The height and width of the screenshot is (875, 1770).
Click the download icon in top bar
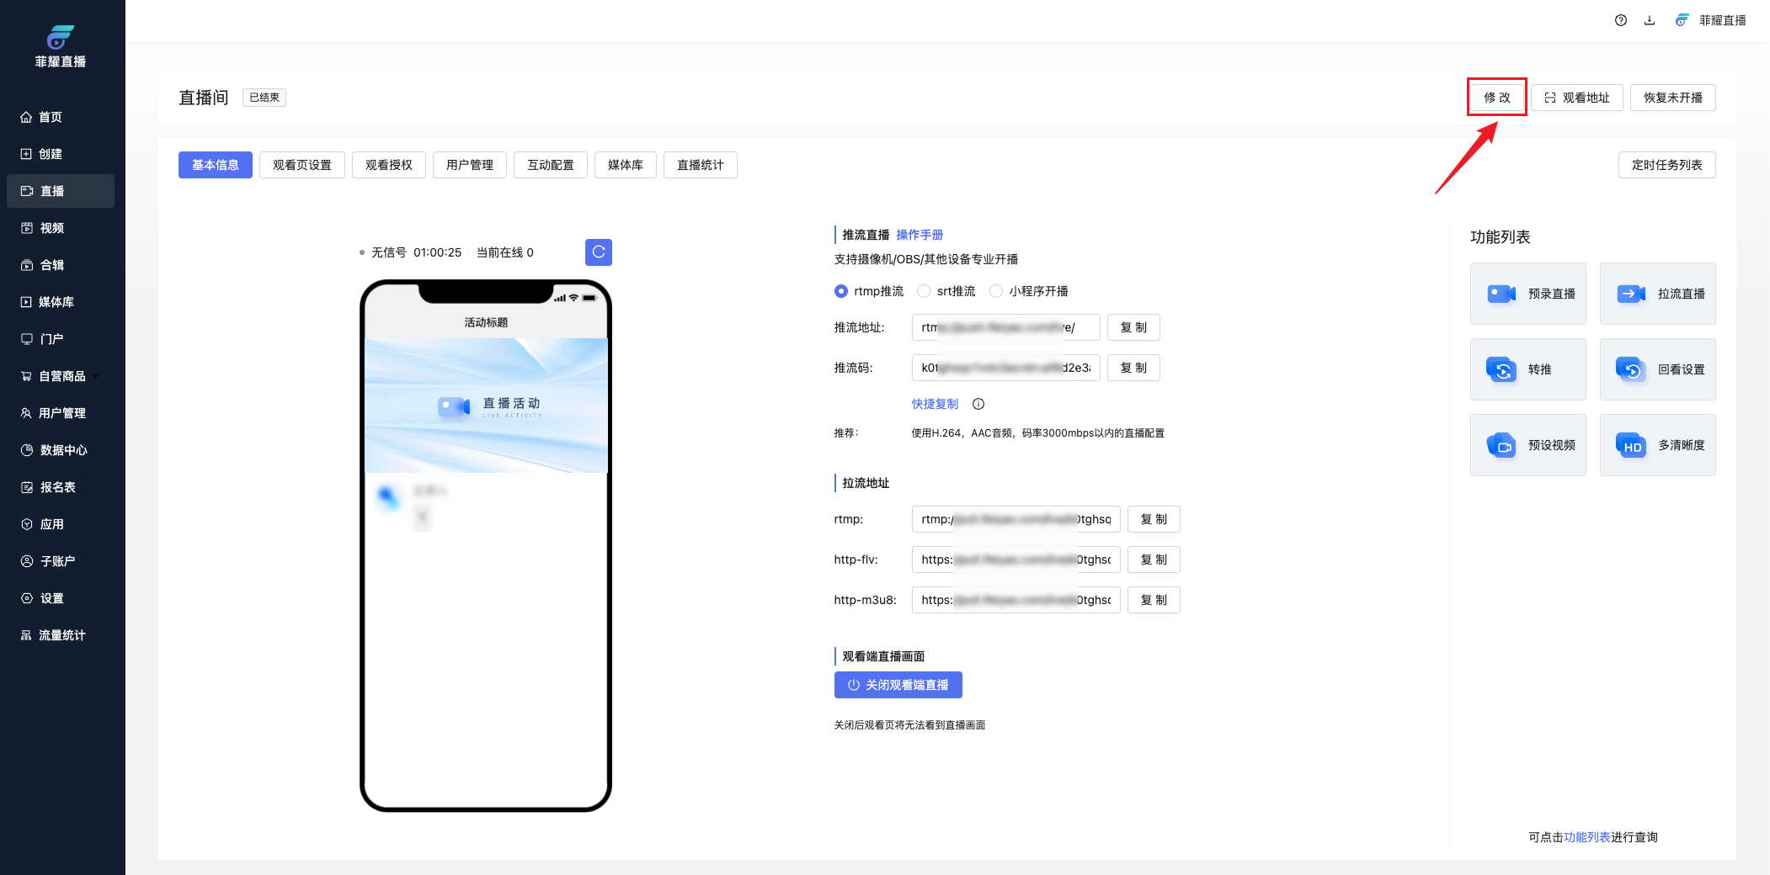[1649, 20]
